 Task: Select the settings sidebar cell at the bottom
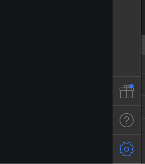tap(127, 149)
